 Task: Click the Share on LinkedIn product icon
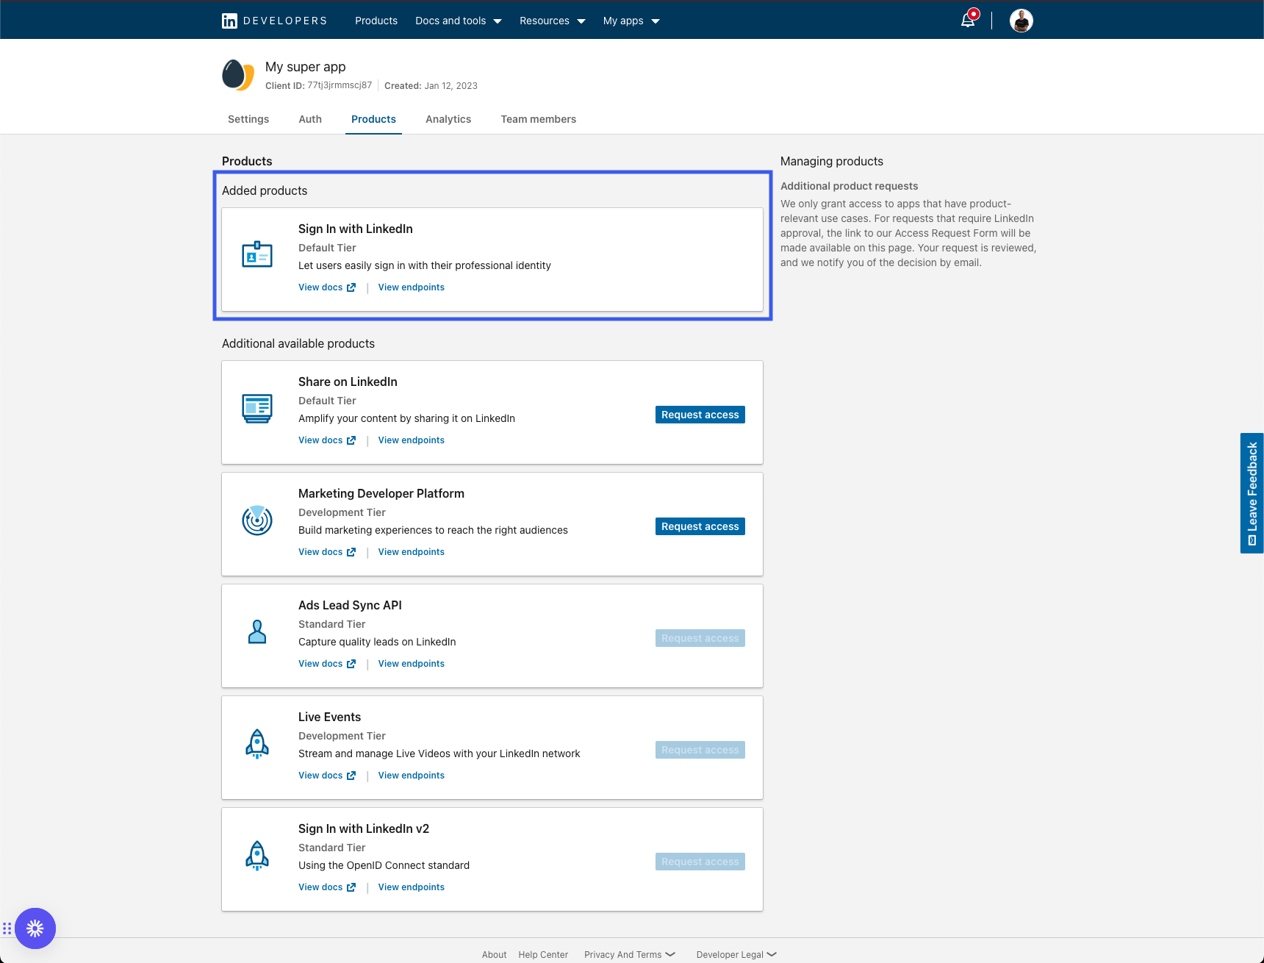click(257, 408)
